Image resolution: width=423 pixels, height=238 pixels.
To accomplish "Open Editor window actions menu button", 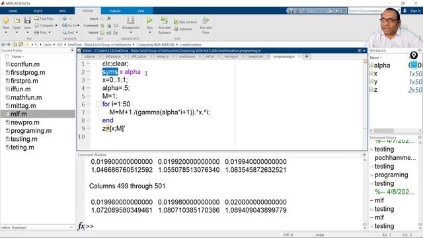I will pyautogui.click(x=360, y=51).
